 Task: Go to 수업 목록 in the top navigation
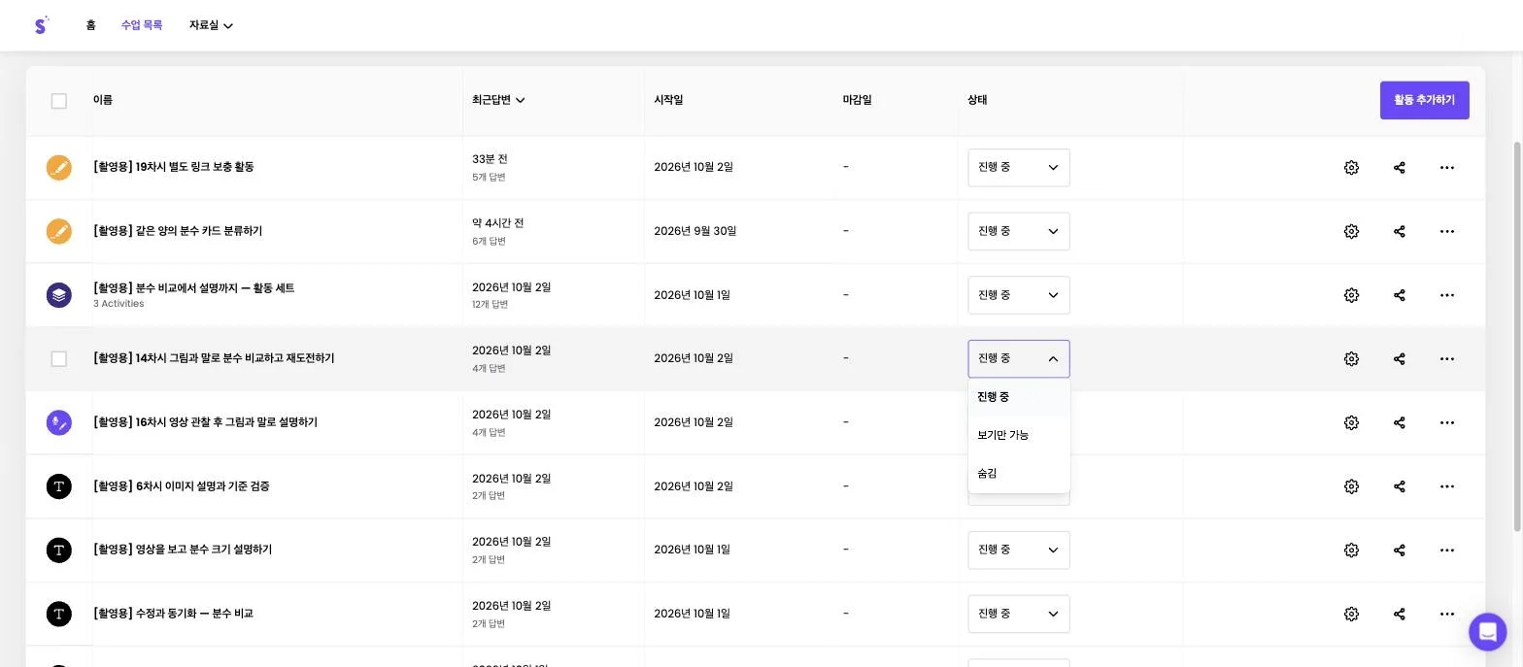click(142, 25)
